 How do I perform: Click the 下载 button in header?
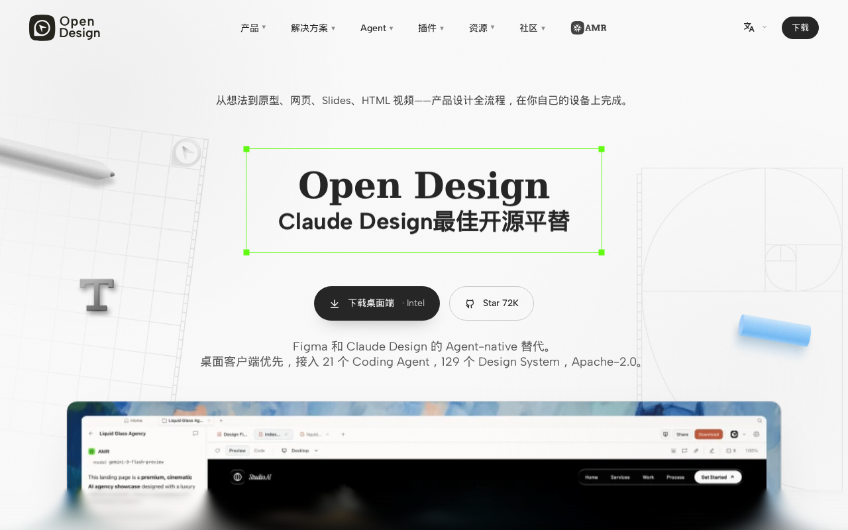click(800, 28)
